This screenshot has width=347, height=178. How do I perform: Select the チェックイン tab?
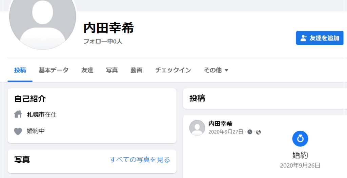coord(173,70)
